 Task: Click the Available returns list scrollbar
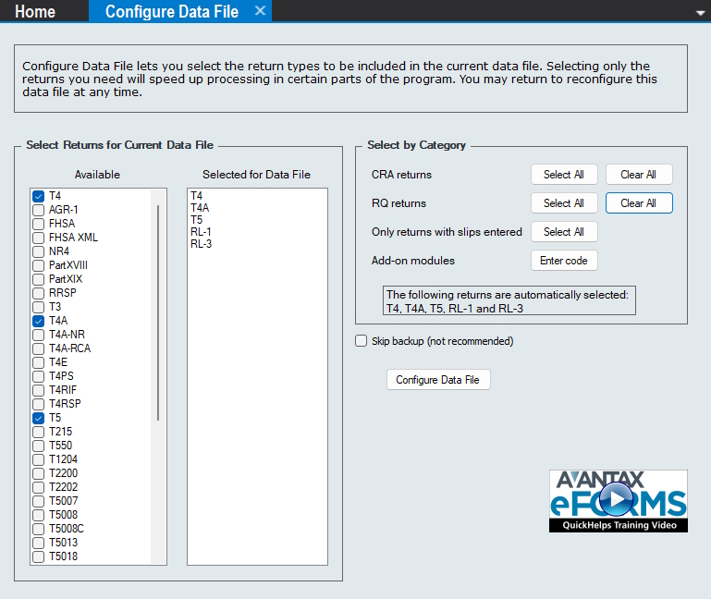[x=158, y=312]
